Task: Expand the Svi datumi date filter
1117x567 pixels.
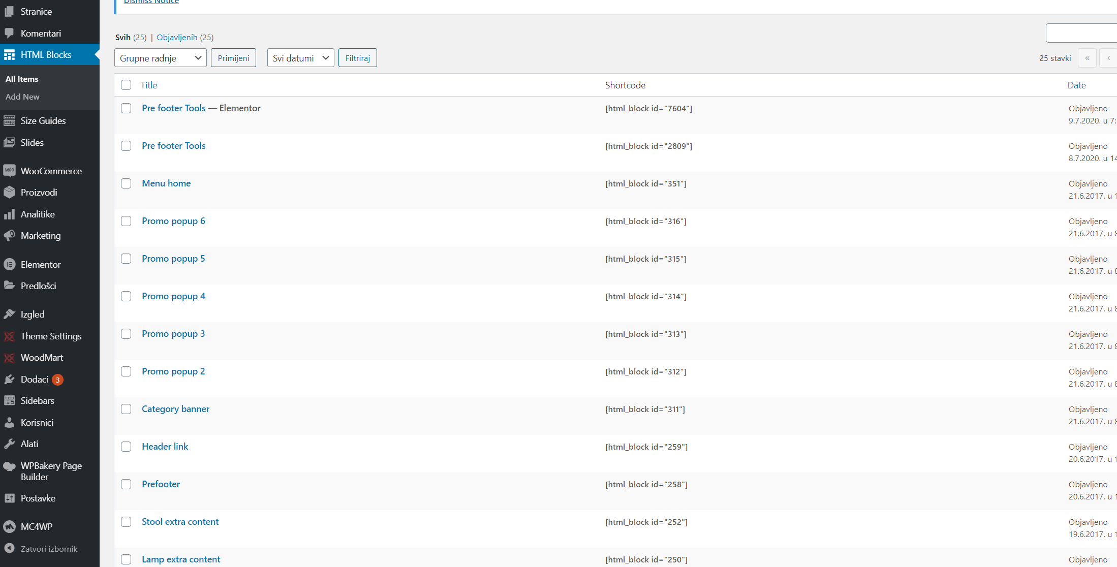Action: click(300, 58)
